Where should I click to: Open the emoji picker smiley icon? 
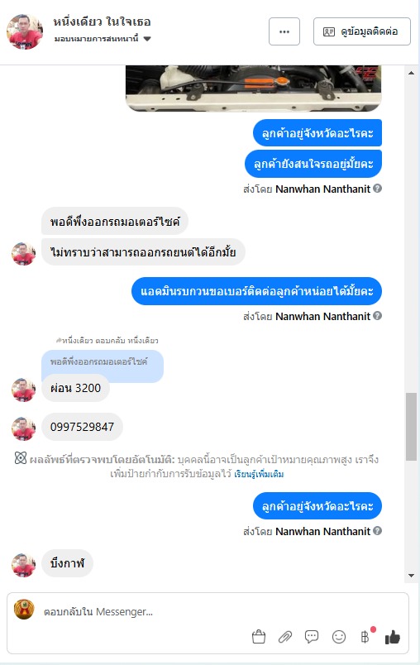point(339,637)
